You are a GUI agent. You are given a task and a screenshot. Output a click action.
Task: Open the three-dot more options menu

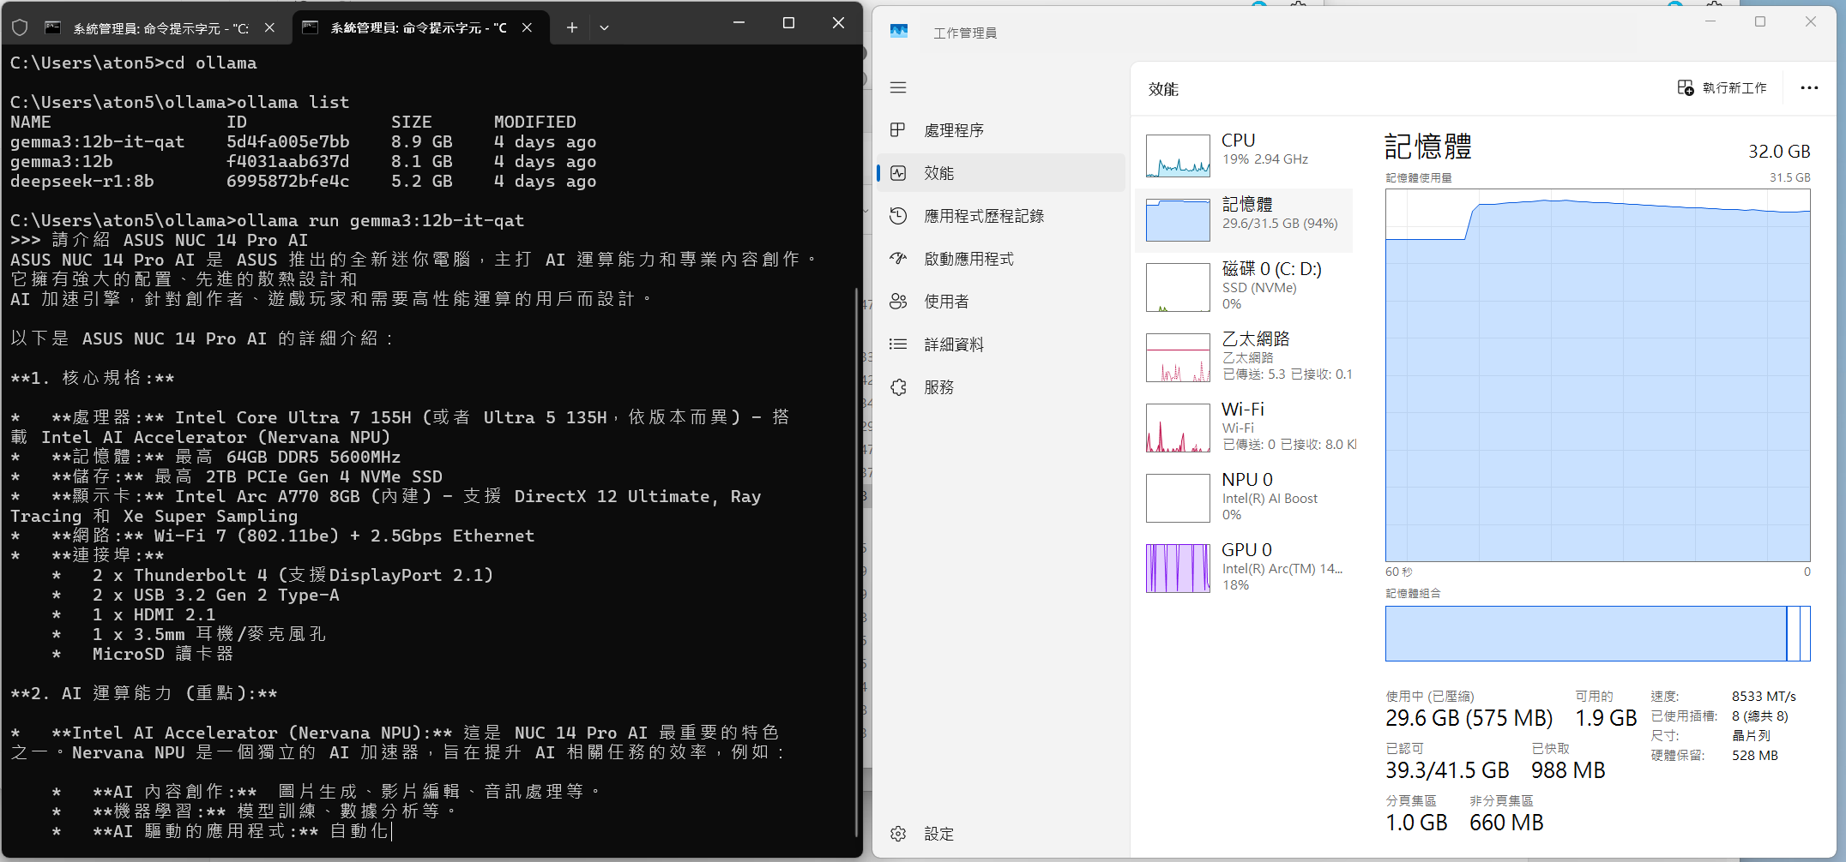pos(1809,87)
